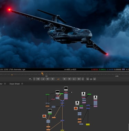Step back one frame

[x=48, y=79]
